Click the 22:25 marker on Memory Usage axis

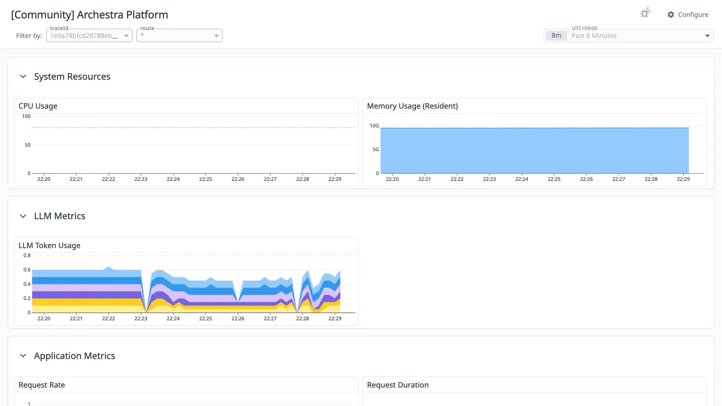(554, 179)
